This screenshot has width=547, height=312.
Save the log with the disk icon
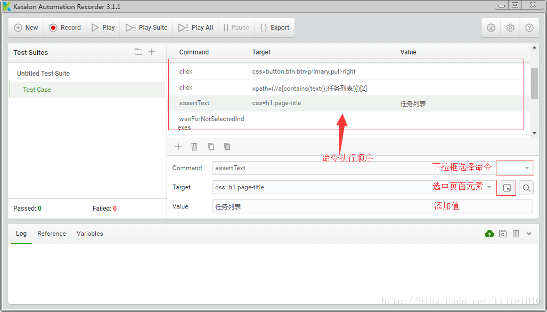503,234
